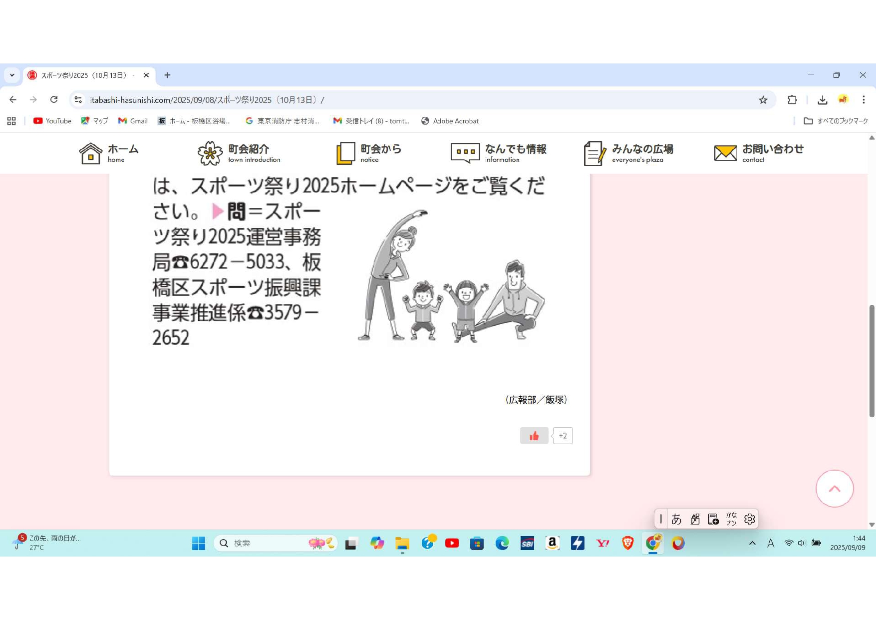Screen dimensions: 876x620
Task: Open Chrome's three-dot menu
Action: pos(863,100)
